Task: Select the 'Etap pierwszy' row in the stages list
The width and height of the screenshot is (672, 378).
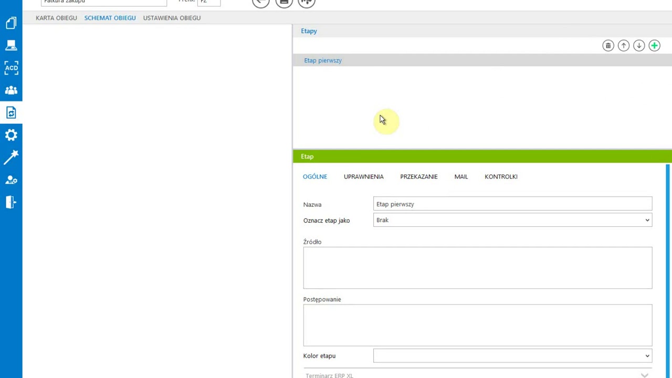Action: pos(482,60)
